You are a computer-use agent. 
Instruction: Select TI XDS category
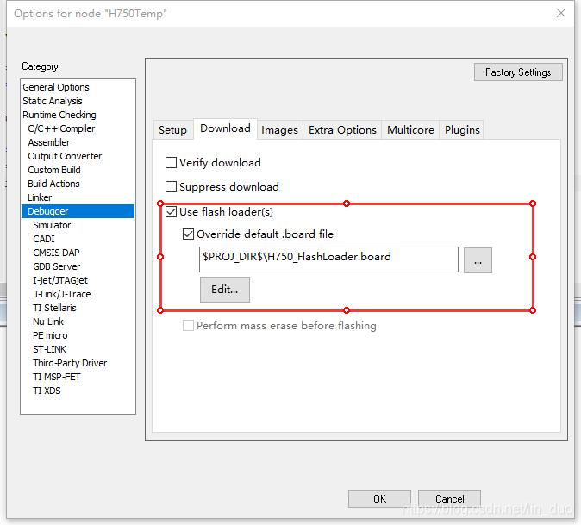(x=78, y=391)
